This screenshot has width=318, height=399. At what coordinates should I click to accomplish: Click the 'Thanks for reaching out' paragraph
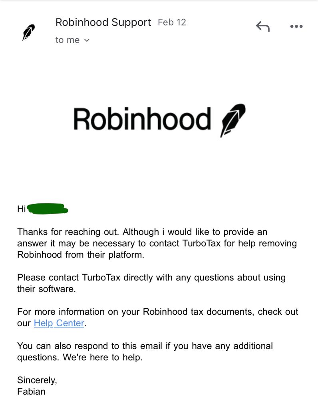tap(157, 243)
